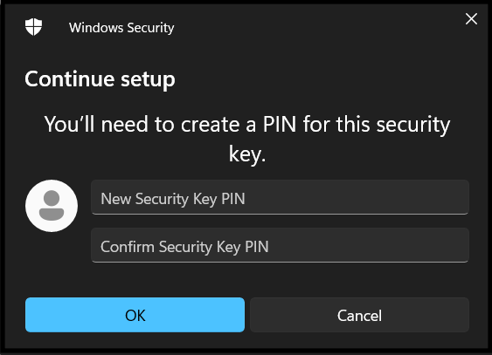Place cursor in the first PIN box

280,197
